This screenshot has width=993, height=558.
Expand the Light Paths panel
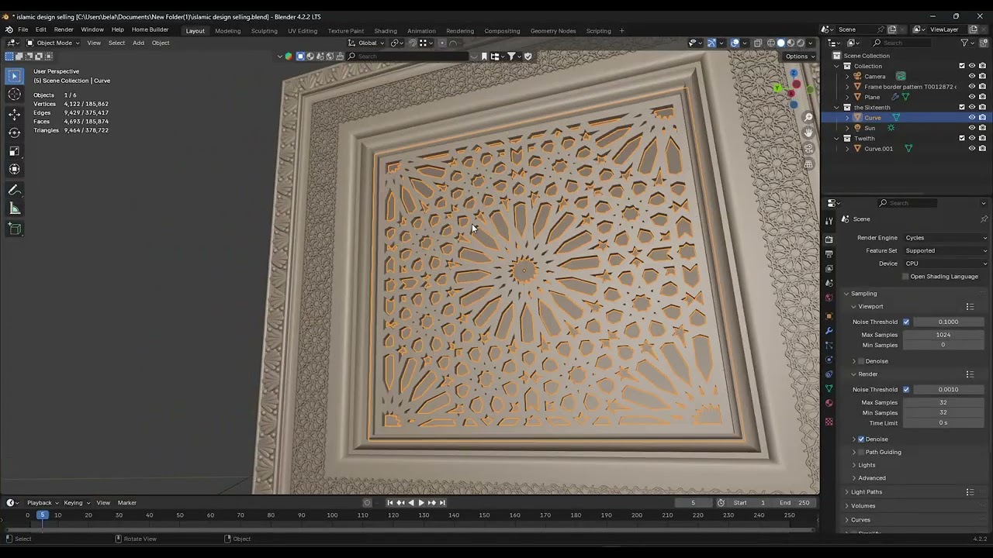coord(866,492)
